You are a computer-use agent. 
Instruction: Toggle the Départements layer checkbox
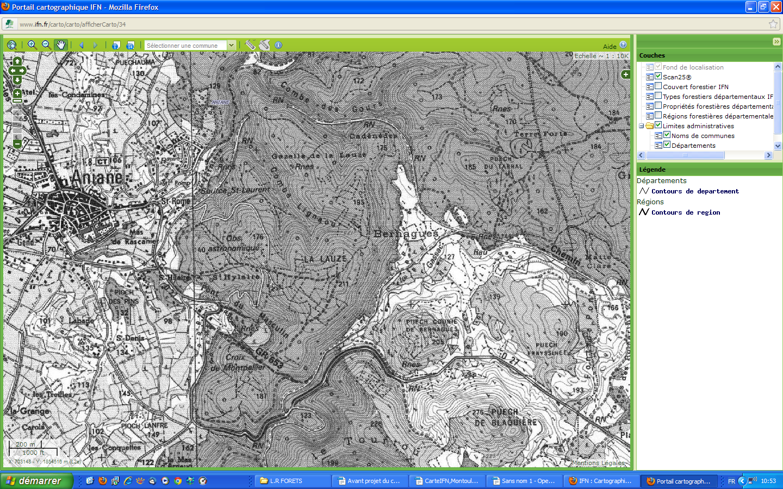667,145
